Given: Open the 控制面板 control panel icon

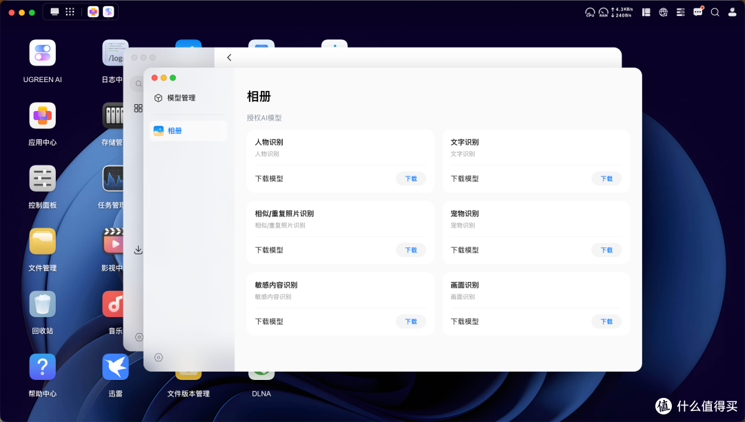Looking at the screenshot, I should click(42, 179).
